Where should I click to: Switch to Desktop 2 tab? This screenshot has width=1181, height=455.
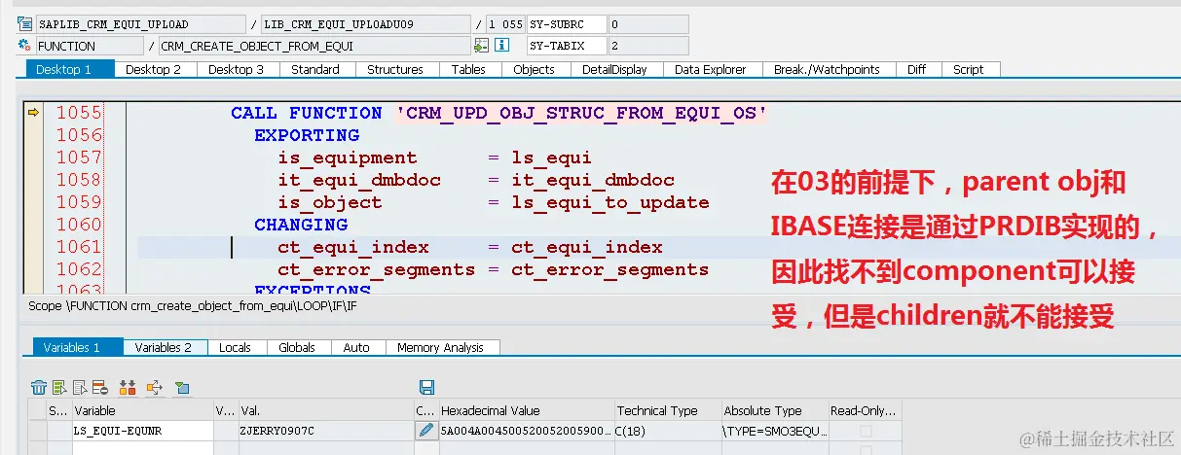[x=154, y=69]
